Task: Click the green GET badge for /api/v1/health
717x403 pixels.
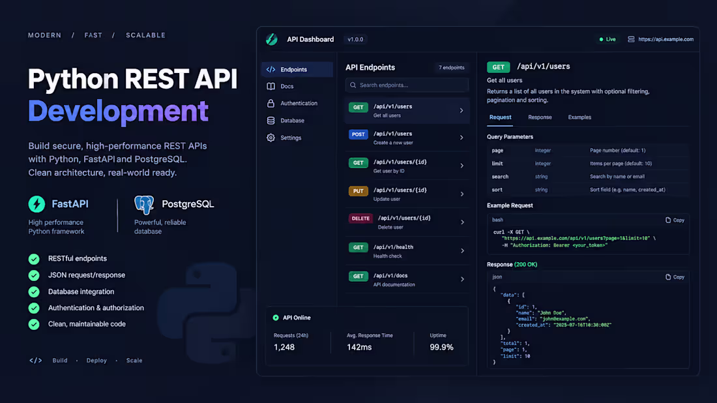Action: 358,247
